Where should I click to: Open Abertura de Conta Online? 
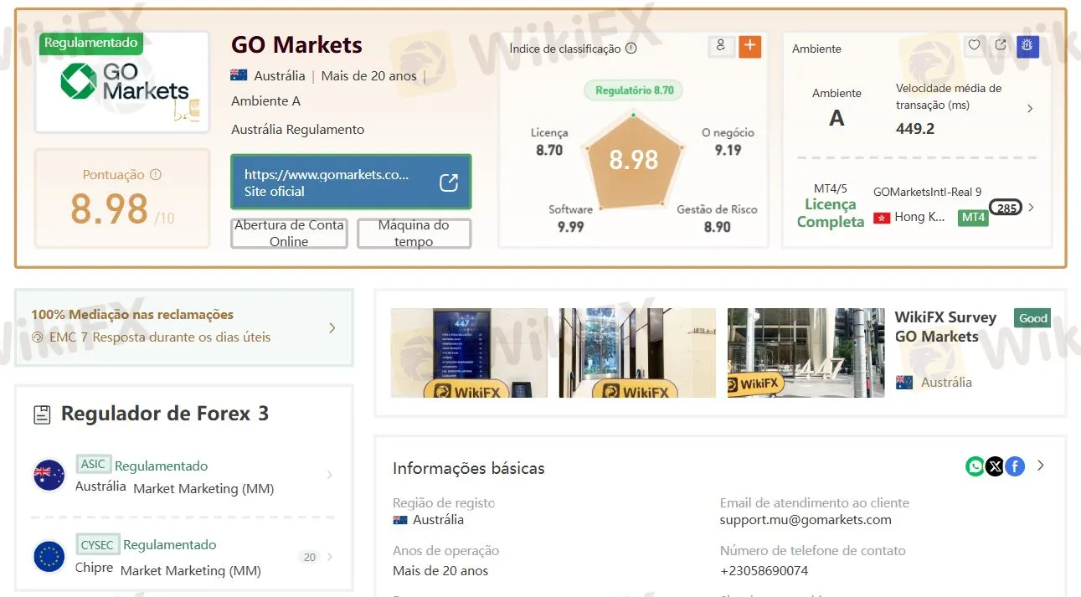tap(289, 234)
